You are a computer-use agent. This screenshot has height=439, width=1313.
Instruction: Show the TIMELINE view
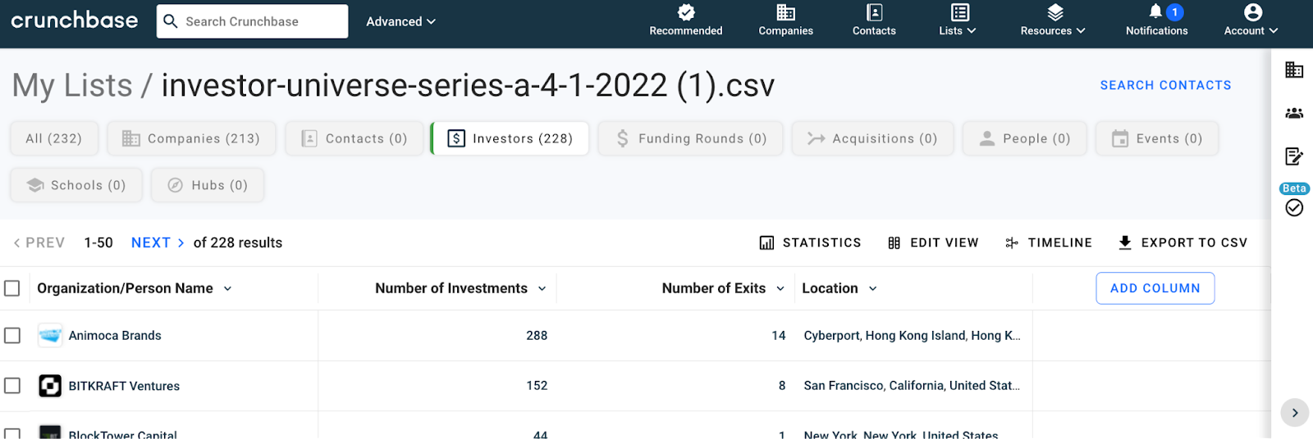[1049, 242]
